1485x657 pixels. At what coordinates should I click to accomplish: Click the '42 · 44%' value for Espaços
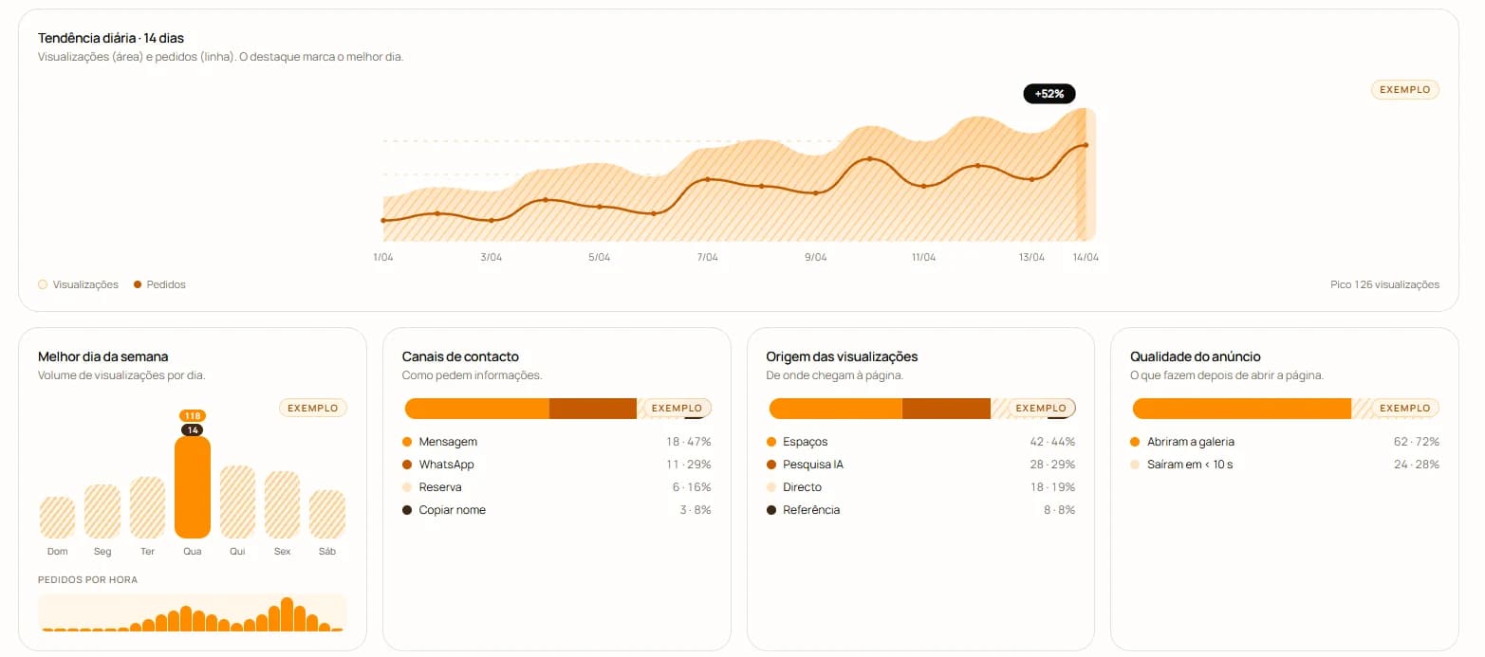[1052, 442]
